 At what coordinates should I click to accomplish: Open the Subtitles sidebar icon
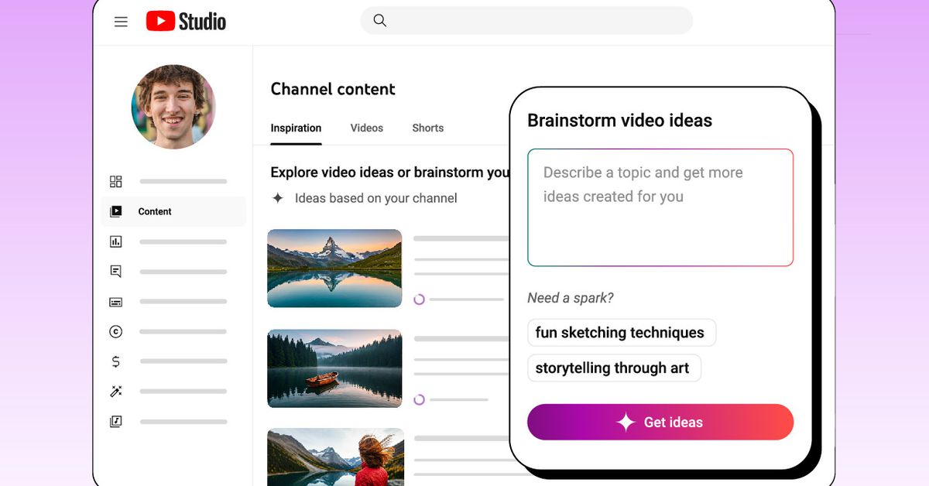(x=116, y=302)
